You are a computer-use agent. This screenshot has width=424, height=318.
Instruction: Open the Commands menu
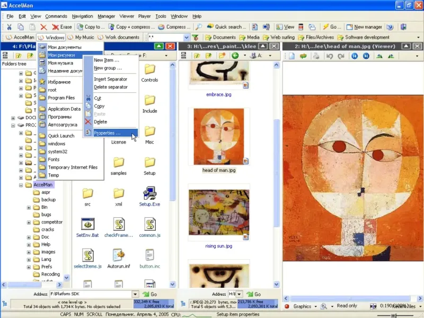pos(56,16)
